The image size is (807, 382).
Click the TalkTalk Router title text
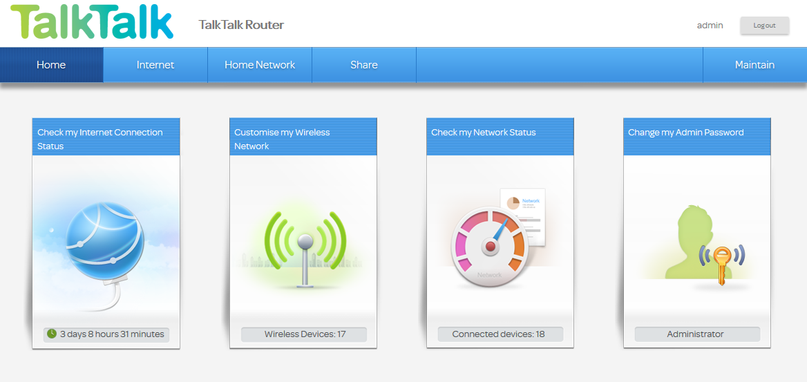coord(241,25)
